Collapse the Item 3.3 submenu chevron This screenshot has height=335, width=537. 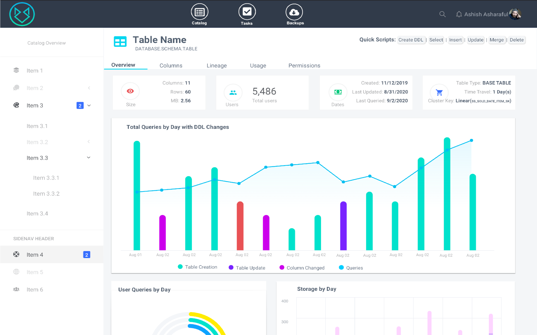tap(89, 157)
